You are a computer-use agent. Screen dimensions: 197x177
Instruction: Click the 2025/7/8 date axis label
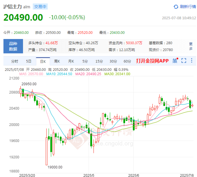point(187,175)
